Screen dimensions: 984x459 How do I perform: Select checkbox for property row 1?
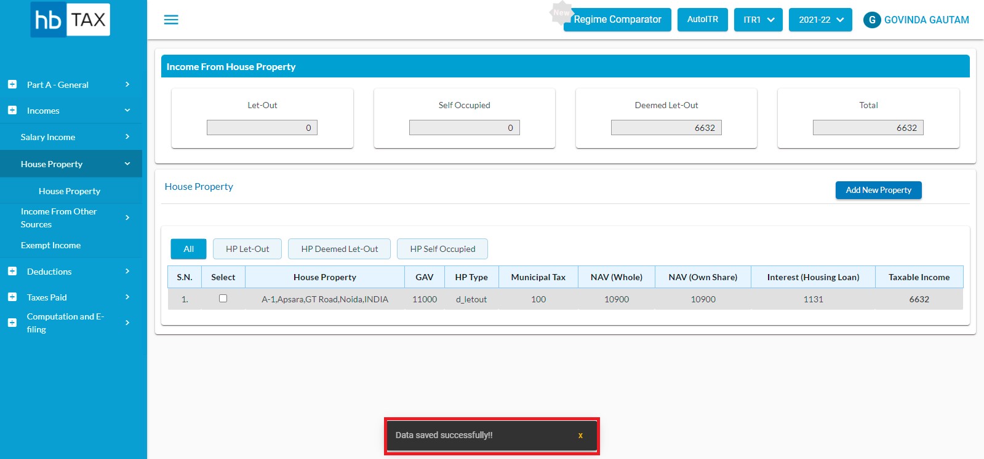click(223, 299)
